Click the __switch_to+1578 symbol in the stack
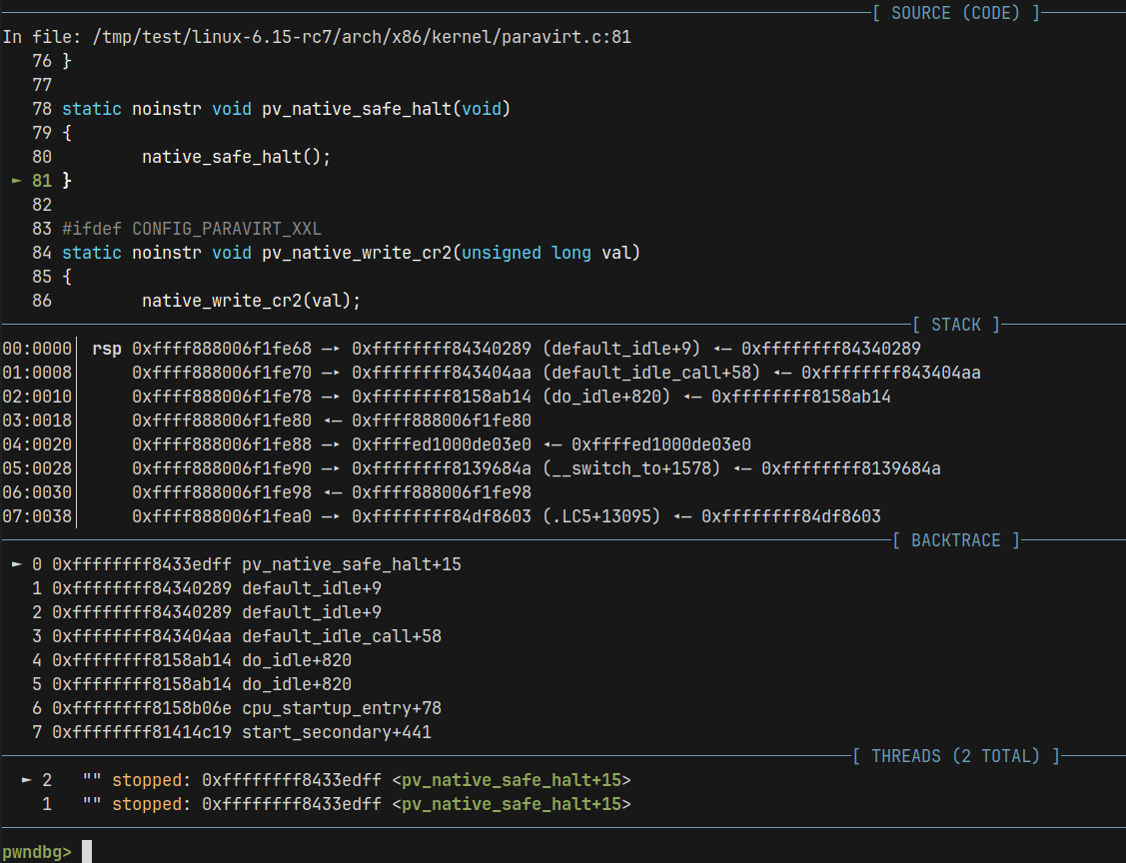The height and width of the screenshot is (863, 1126). tap(631, 468)
